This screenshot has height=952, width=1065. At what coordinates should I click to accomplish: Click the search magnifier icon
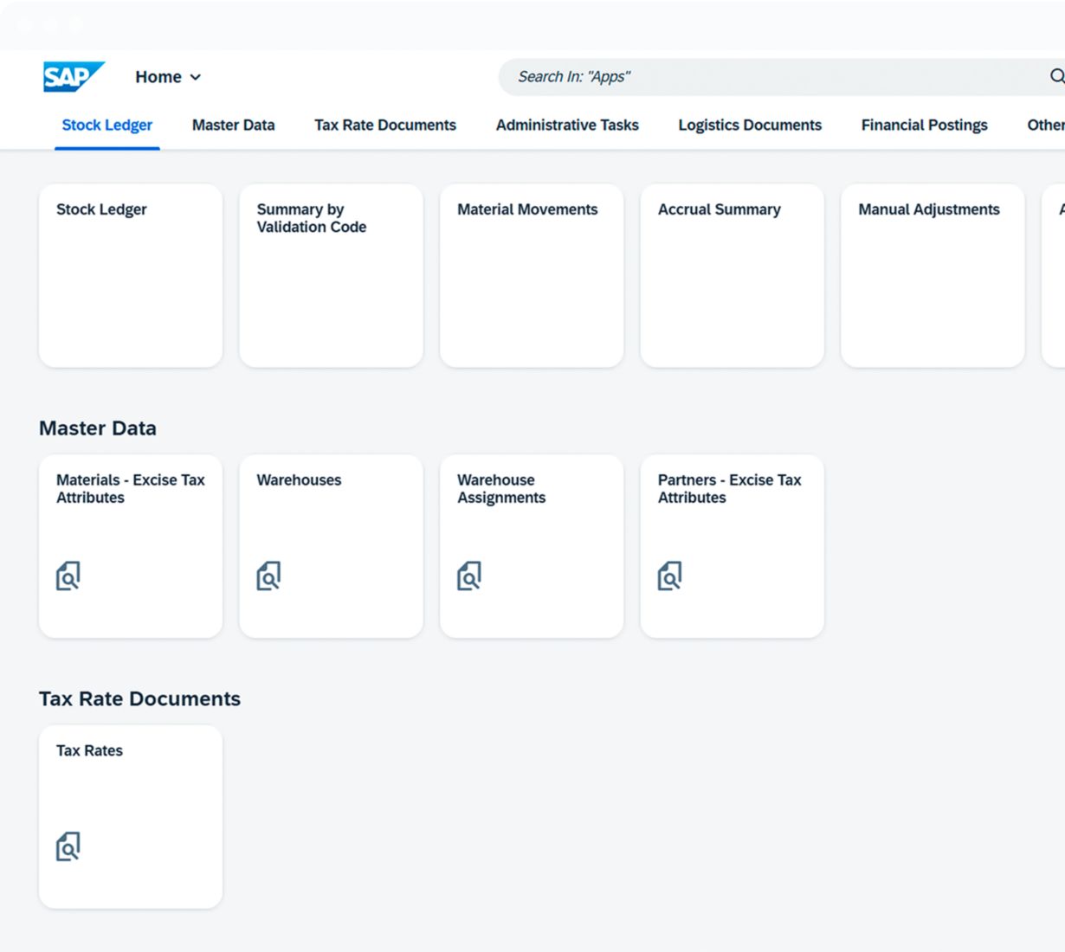1056,76
